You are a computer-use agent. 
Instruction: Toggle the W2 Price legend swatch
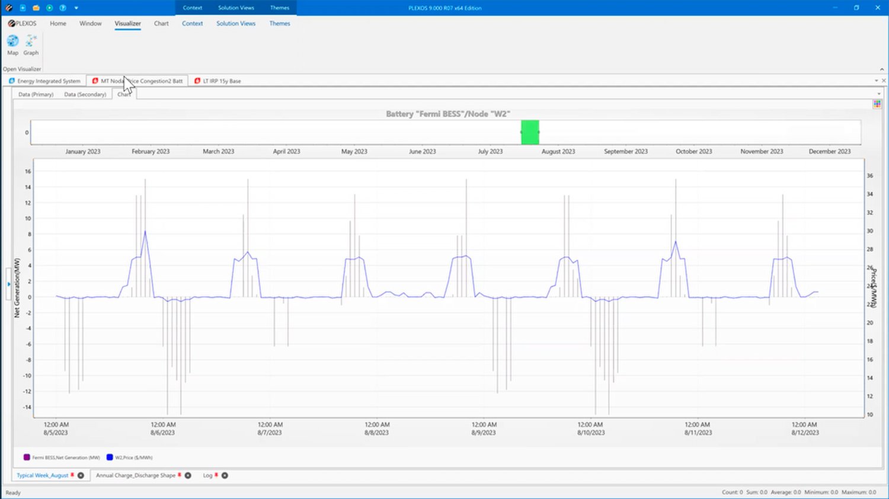pos(109,457)
